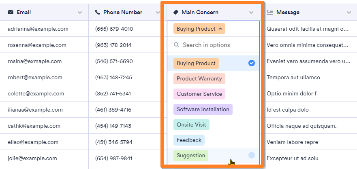Select the Product Warranty option
This screenshot has height=169, width=357.
tap(199, 78)
